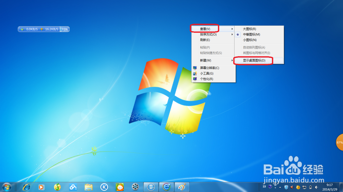The height and width of the screenshot is (192, 343).
Task: Select 小图标(N) small icons
Action: [259, 40]
